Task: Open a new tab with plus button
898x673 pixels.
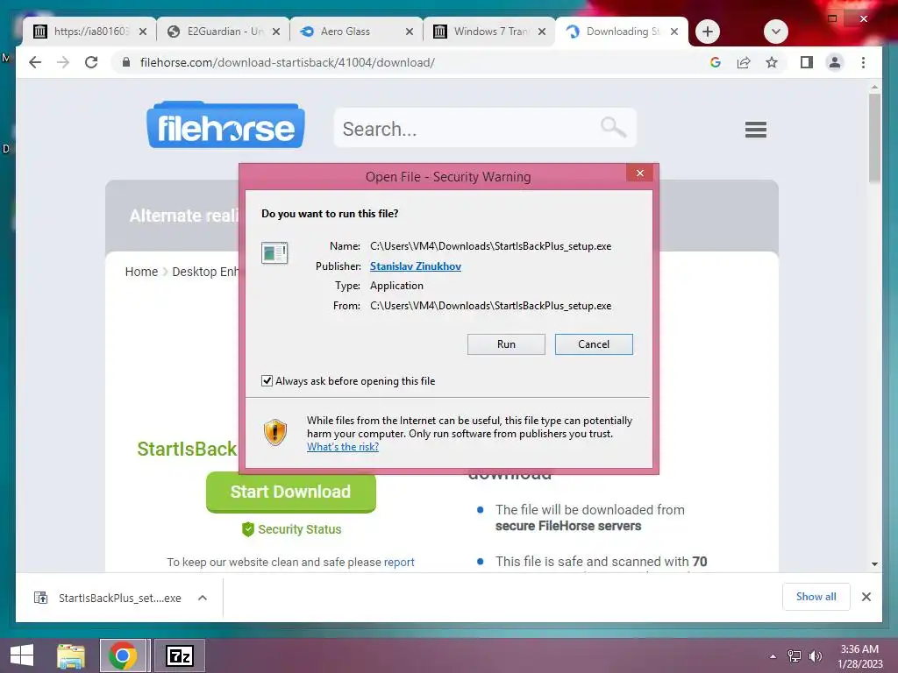Action: point(708,32)
